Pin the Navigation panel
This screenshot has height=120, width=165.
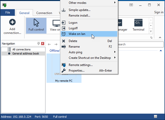coord(39,44)
